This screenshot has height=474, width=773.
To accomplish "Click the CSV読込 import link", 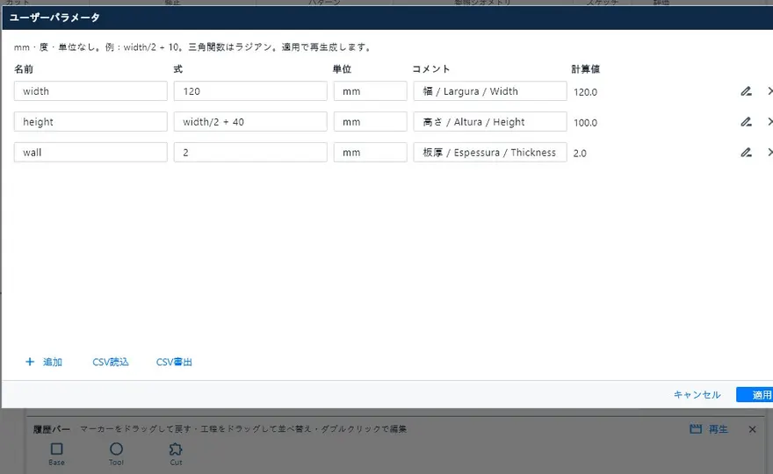I will tap(111, 363).
